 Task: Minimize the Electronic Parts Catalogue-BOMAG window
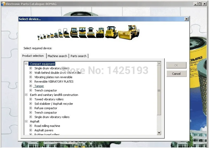click(195, 4)
